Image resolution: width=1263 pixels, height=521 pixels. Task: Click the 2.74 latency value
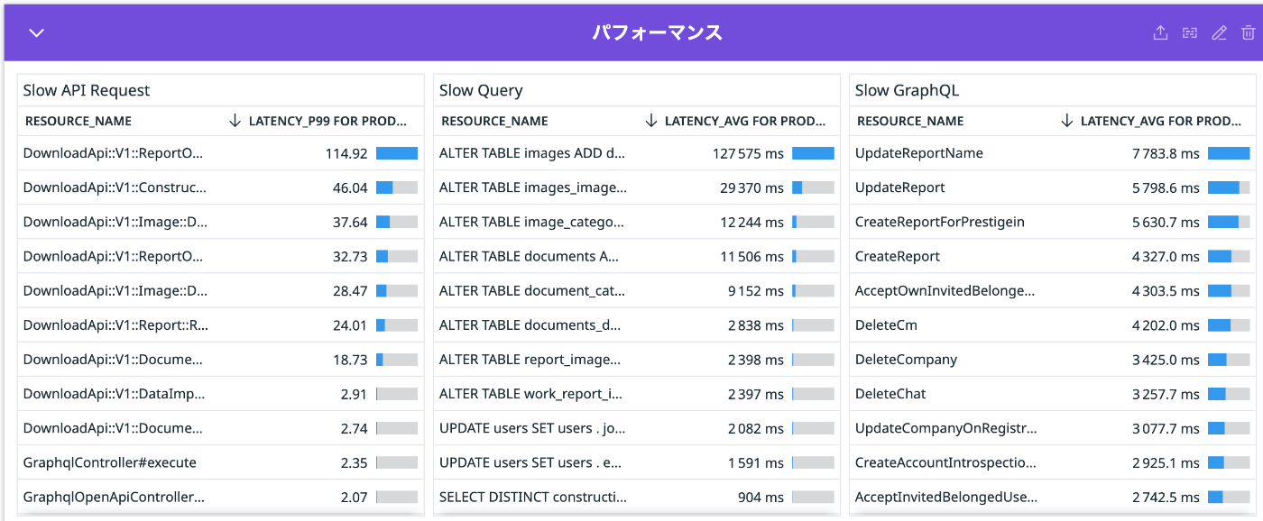[x=354, y=428]
